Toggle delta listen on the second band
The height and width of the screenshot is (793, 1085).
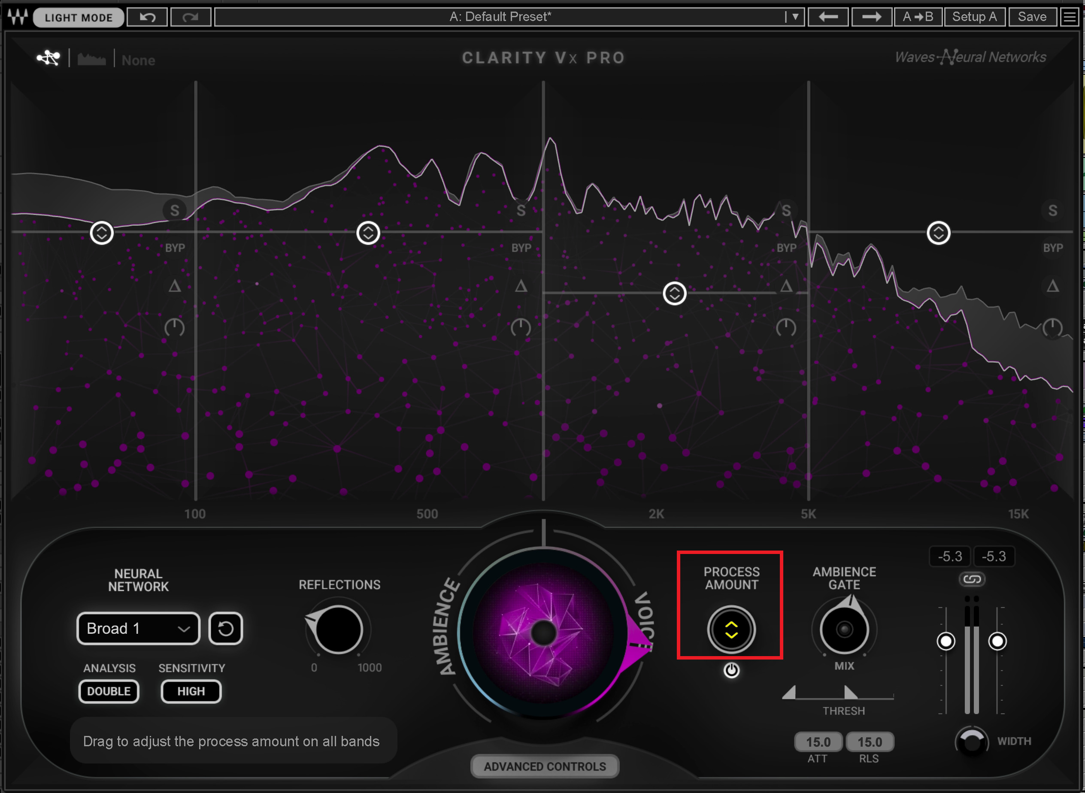pos(521,287)
